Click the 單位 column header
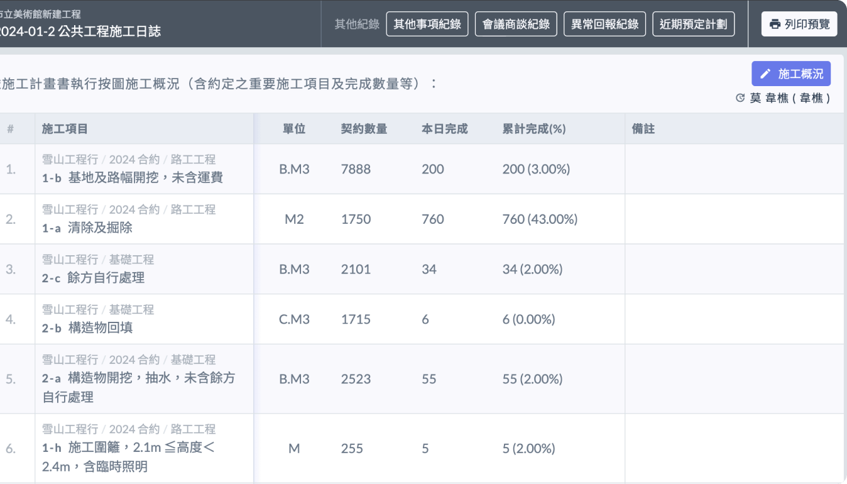 (294, 129)
